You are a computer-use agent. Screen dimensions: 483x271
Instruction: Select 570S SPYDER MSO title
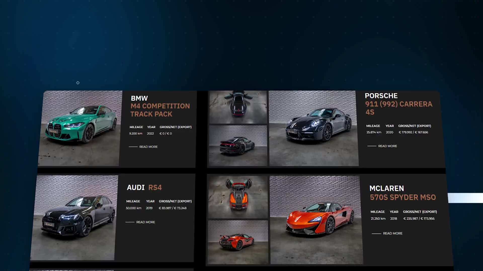point(403,197)
